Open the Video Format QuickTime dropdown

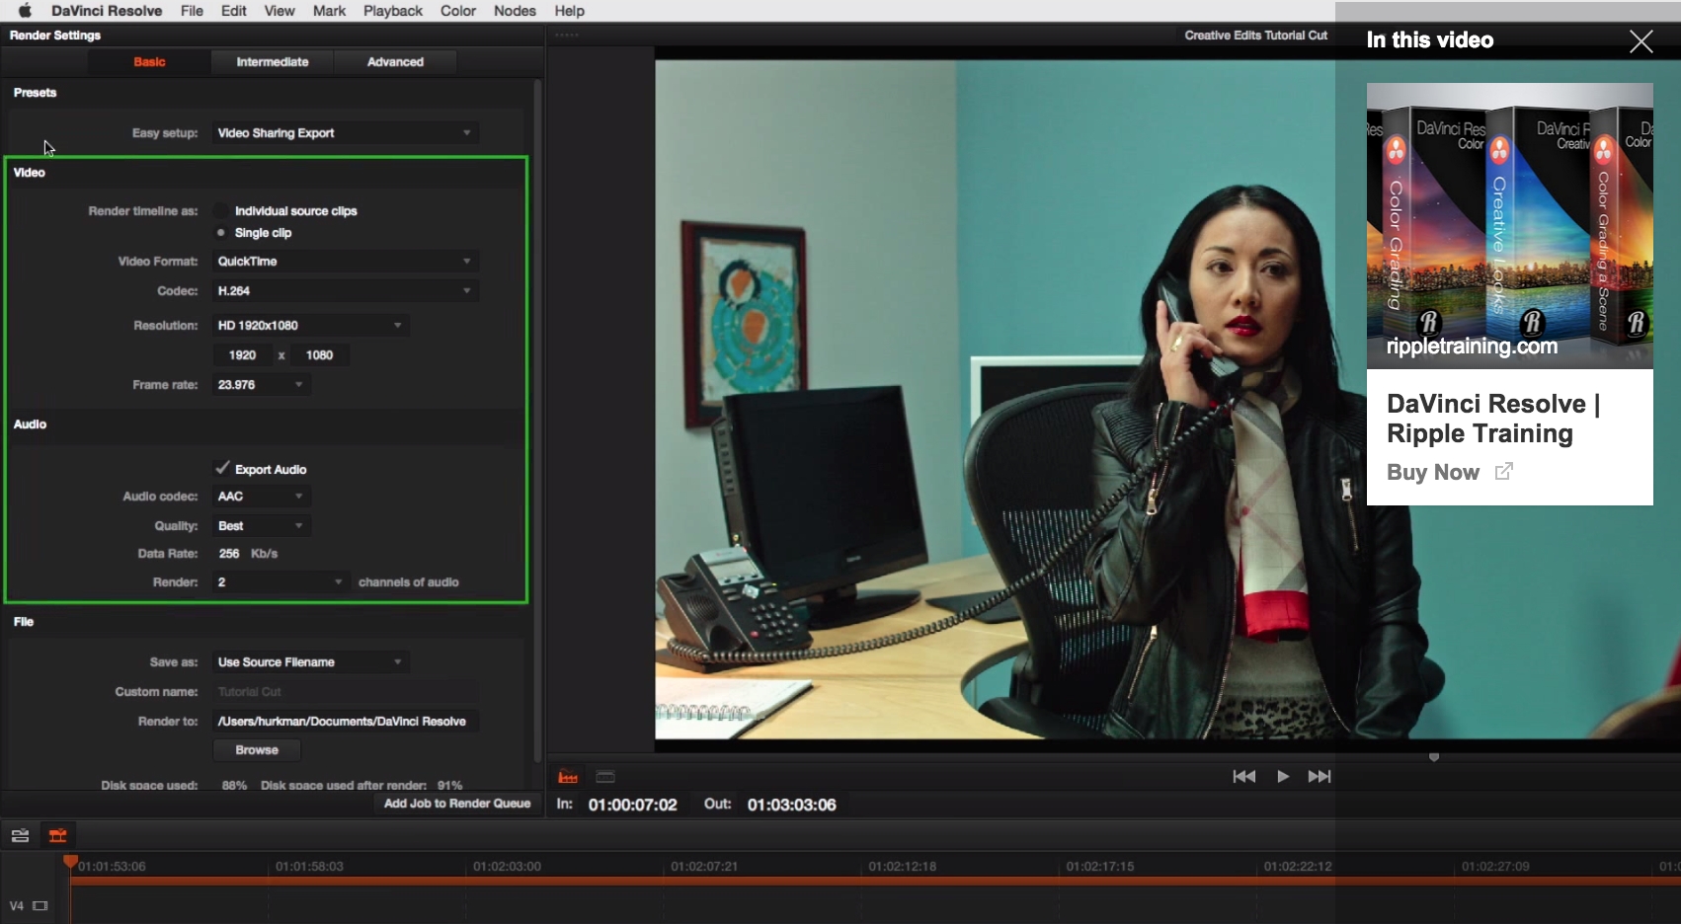(x=345, y=262)
